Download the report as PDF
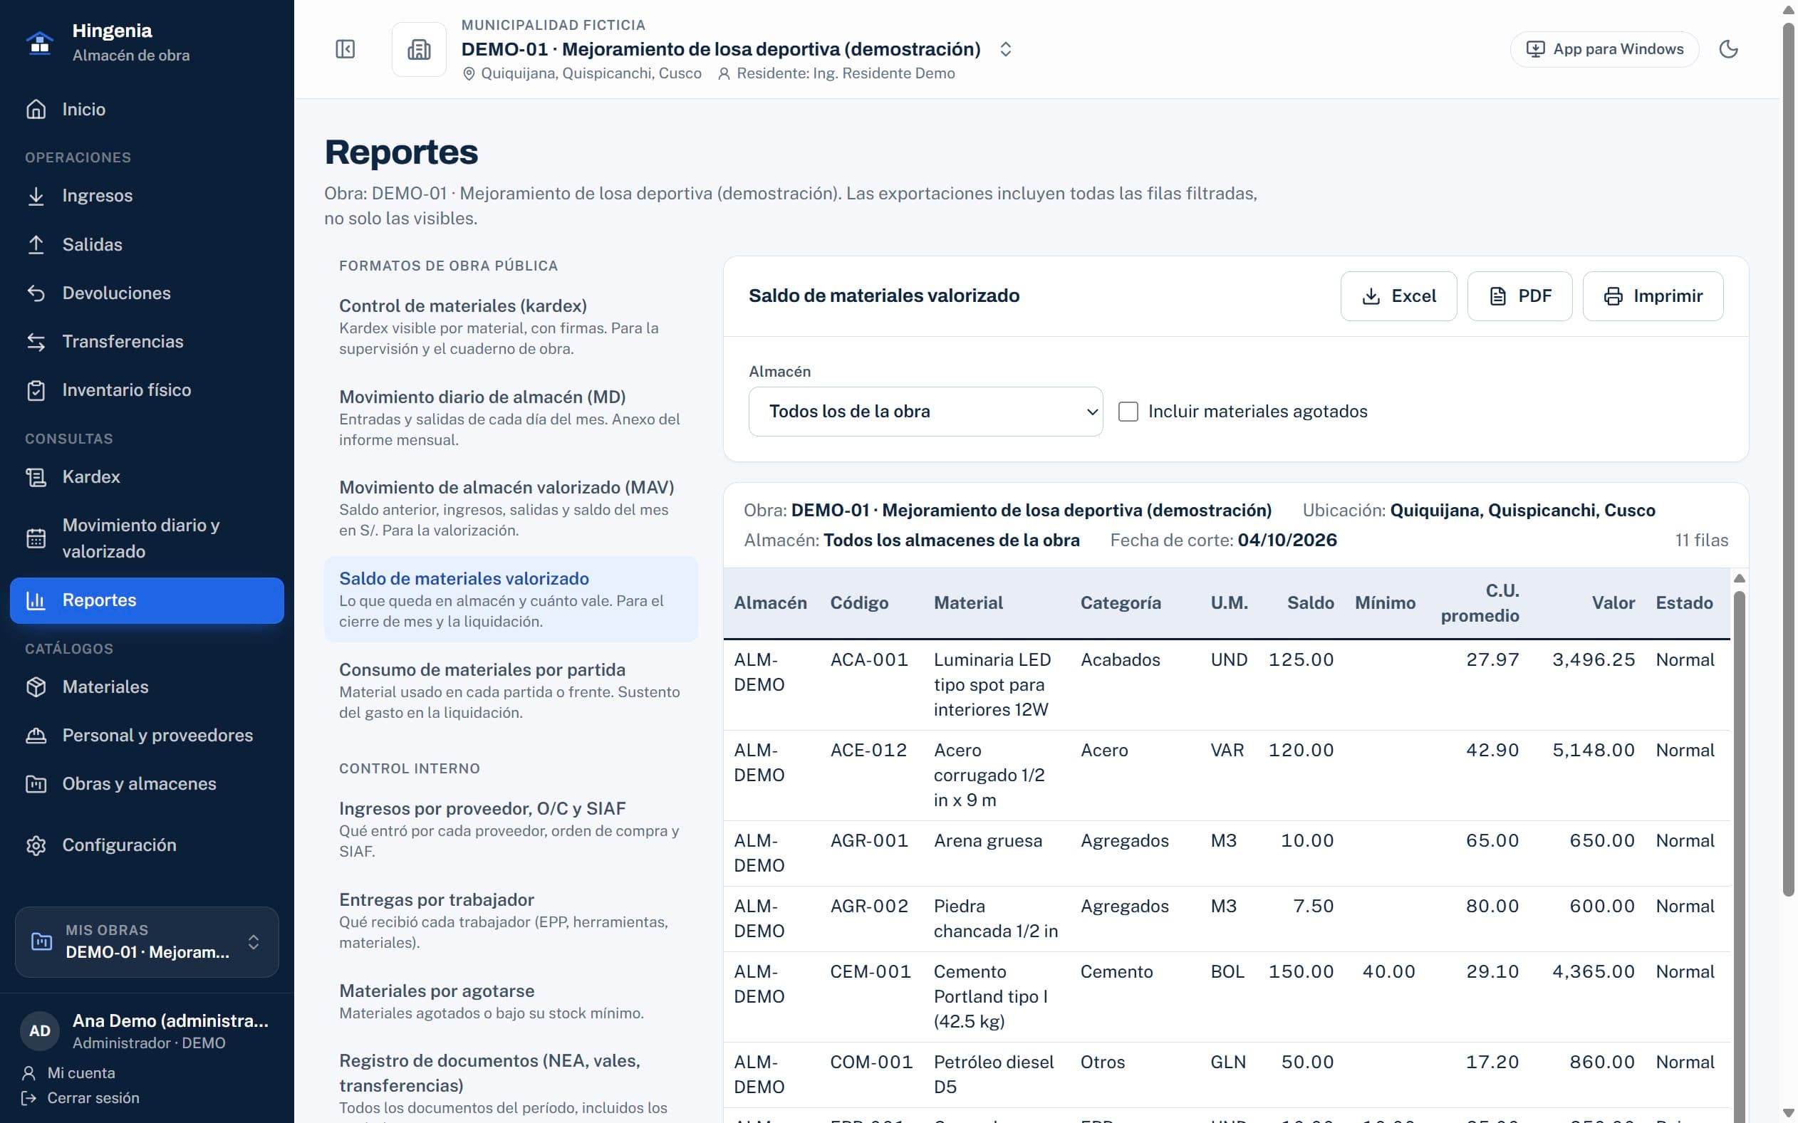Screen dimensions: 1798x1123 [x=1519, y=296]
